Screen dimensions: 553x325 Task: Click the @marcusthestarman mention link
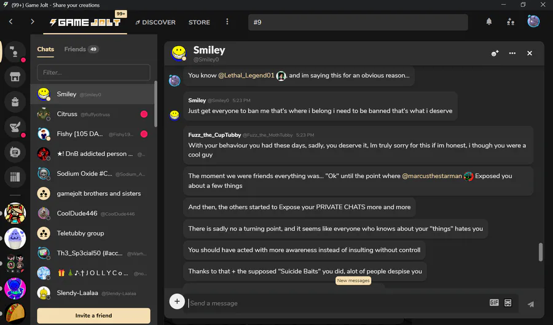[x=432, y=176]
